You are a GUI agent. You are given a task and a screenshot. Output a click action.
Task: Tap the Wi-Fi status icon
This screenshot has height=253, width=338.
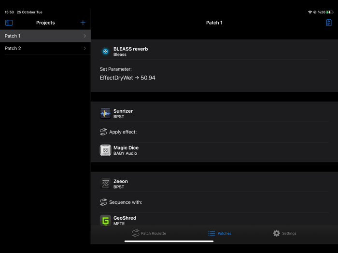pos(310,12)
